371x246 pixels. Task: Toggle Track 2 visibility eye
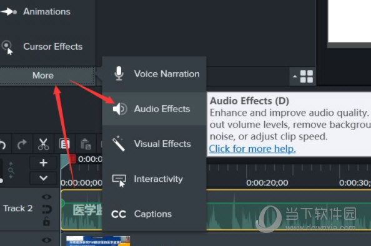47,197
